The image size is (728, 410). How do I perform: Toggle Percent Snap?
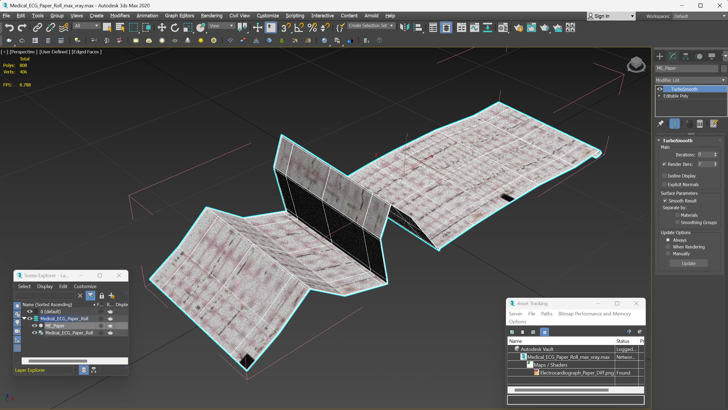(x=312, y=27)
